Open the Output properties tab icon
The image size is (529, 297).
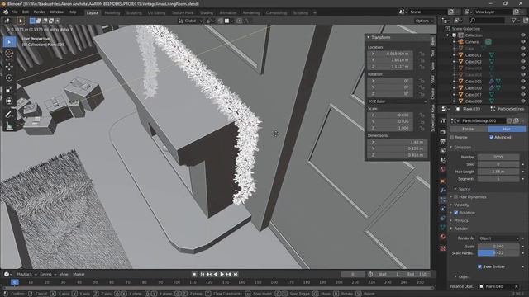(x=443, y=141)
